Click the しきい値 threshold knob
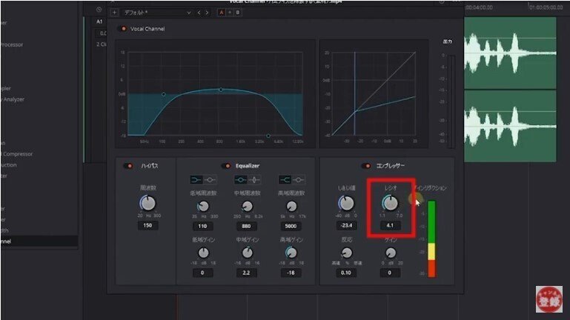570x320 pixels. (x=346, y=204)
